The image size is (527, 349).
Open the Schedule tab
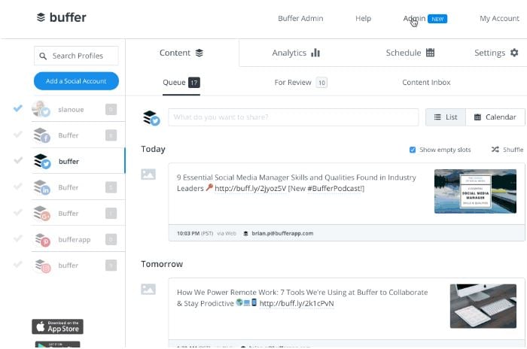pos(410,53)
